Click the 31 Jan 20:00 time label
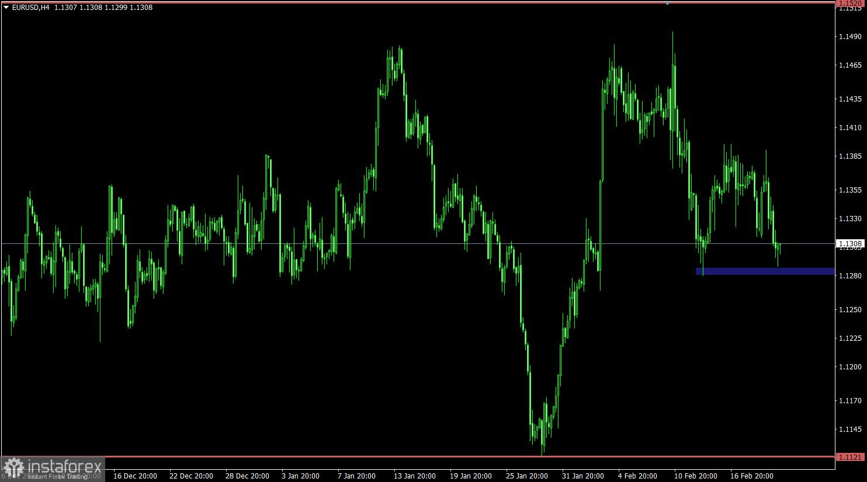The height and width of the screenshot is (482, 867). coord(583,476)
